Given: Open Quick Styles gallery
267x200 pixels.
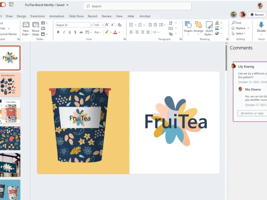Looking at the screenshot, I should tap(209, 28).
